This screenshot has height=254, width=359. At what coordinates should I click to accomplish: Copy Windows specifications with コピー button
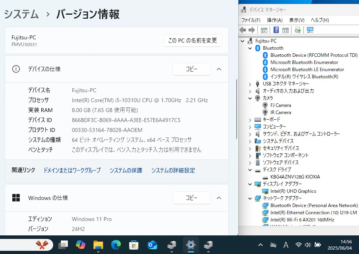pos(191,198)
